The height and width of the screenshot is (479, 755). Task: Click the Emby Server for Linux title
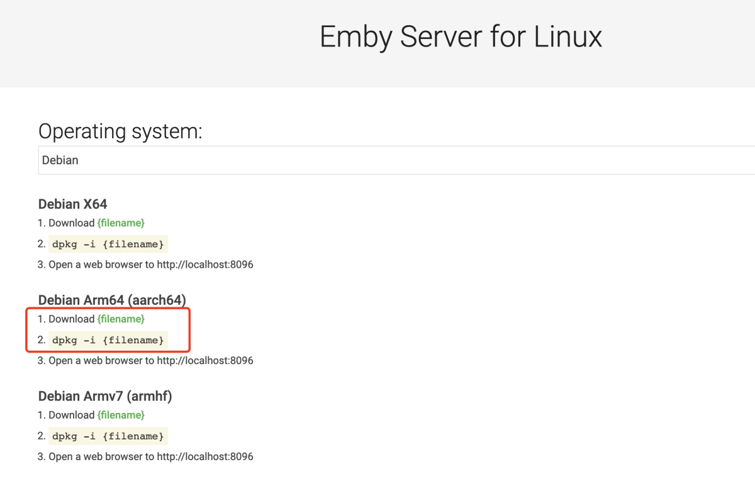[x=461, y=36]
